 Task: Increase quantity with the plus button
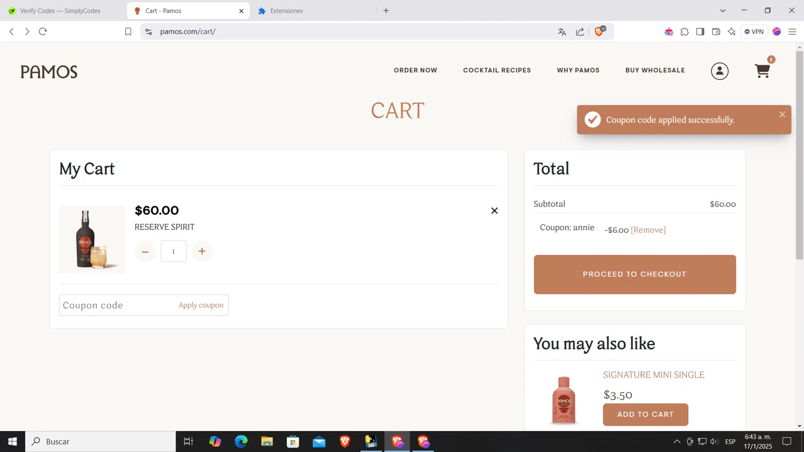pos(202,251)
